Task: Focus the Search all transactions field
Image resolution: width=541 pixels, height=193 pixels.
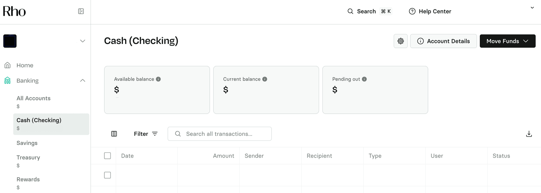Action: click(x=224, y=134)
